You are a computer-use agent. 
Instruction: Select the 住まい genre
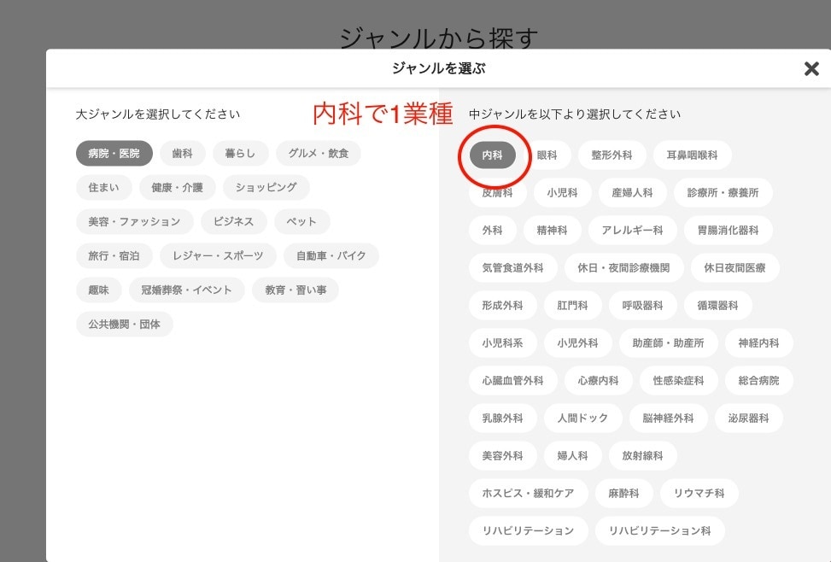click(x=104, y=187)
